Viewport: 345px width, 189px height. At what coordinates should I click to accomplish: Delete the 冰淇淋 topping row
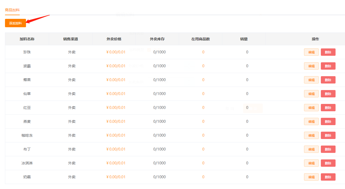point(328,163)
